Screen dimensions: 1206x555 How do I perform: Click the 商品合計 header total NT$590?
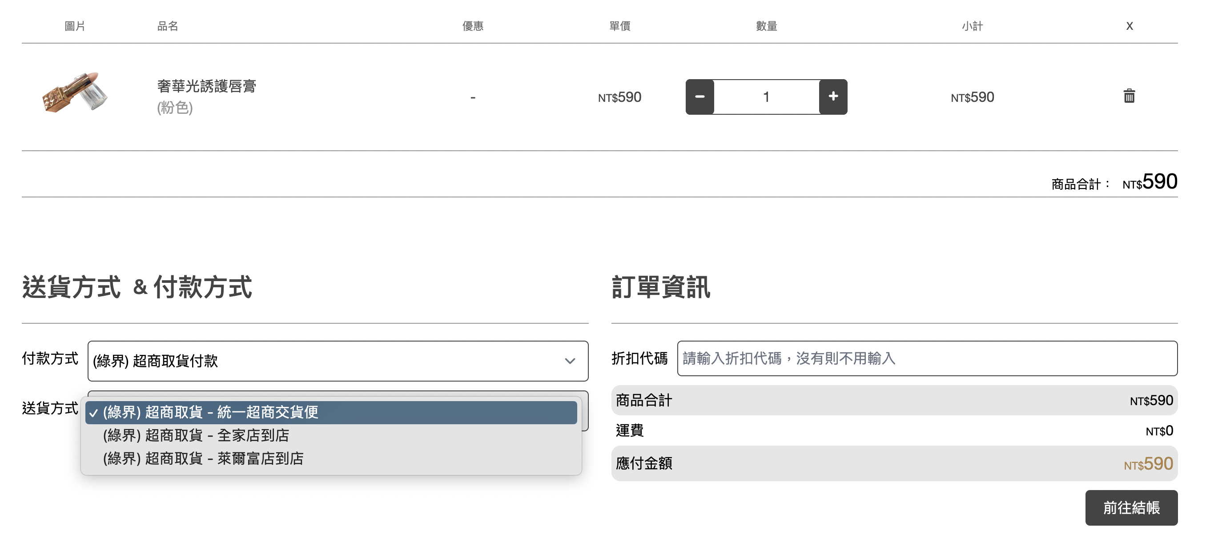[1150, 182]
